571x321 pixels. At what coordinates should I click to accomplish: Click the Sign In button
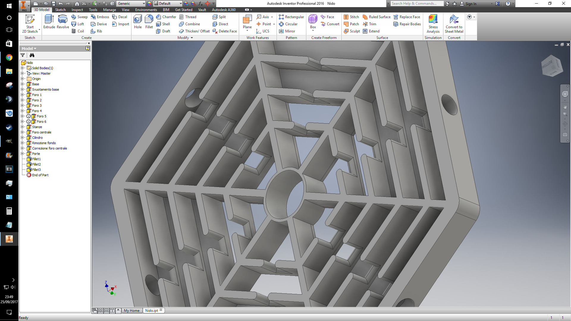click(x=470, y=4)
